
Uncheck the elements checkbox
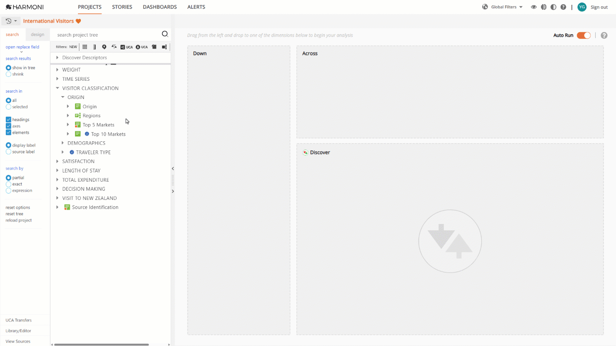tap(8, 132)
